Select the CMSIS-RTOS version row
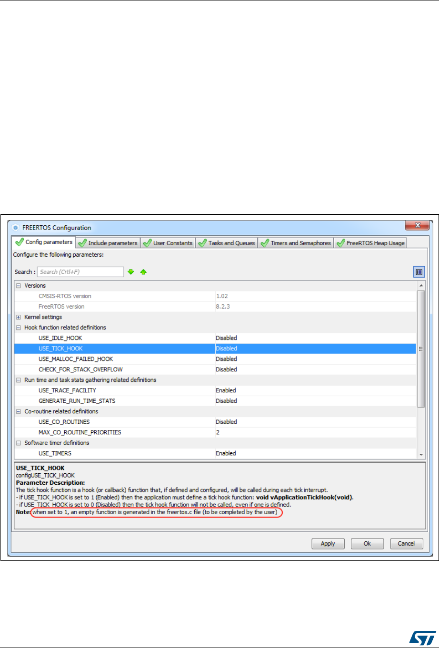 pos(215,296)
